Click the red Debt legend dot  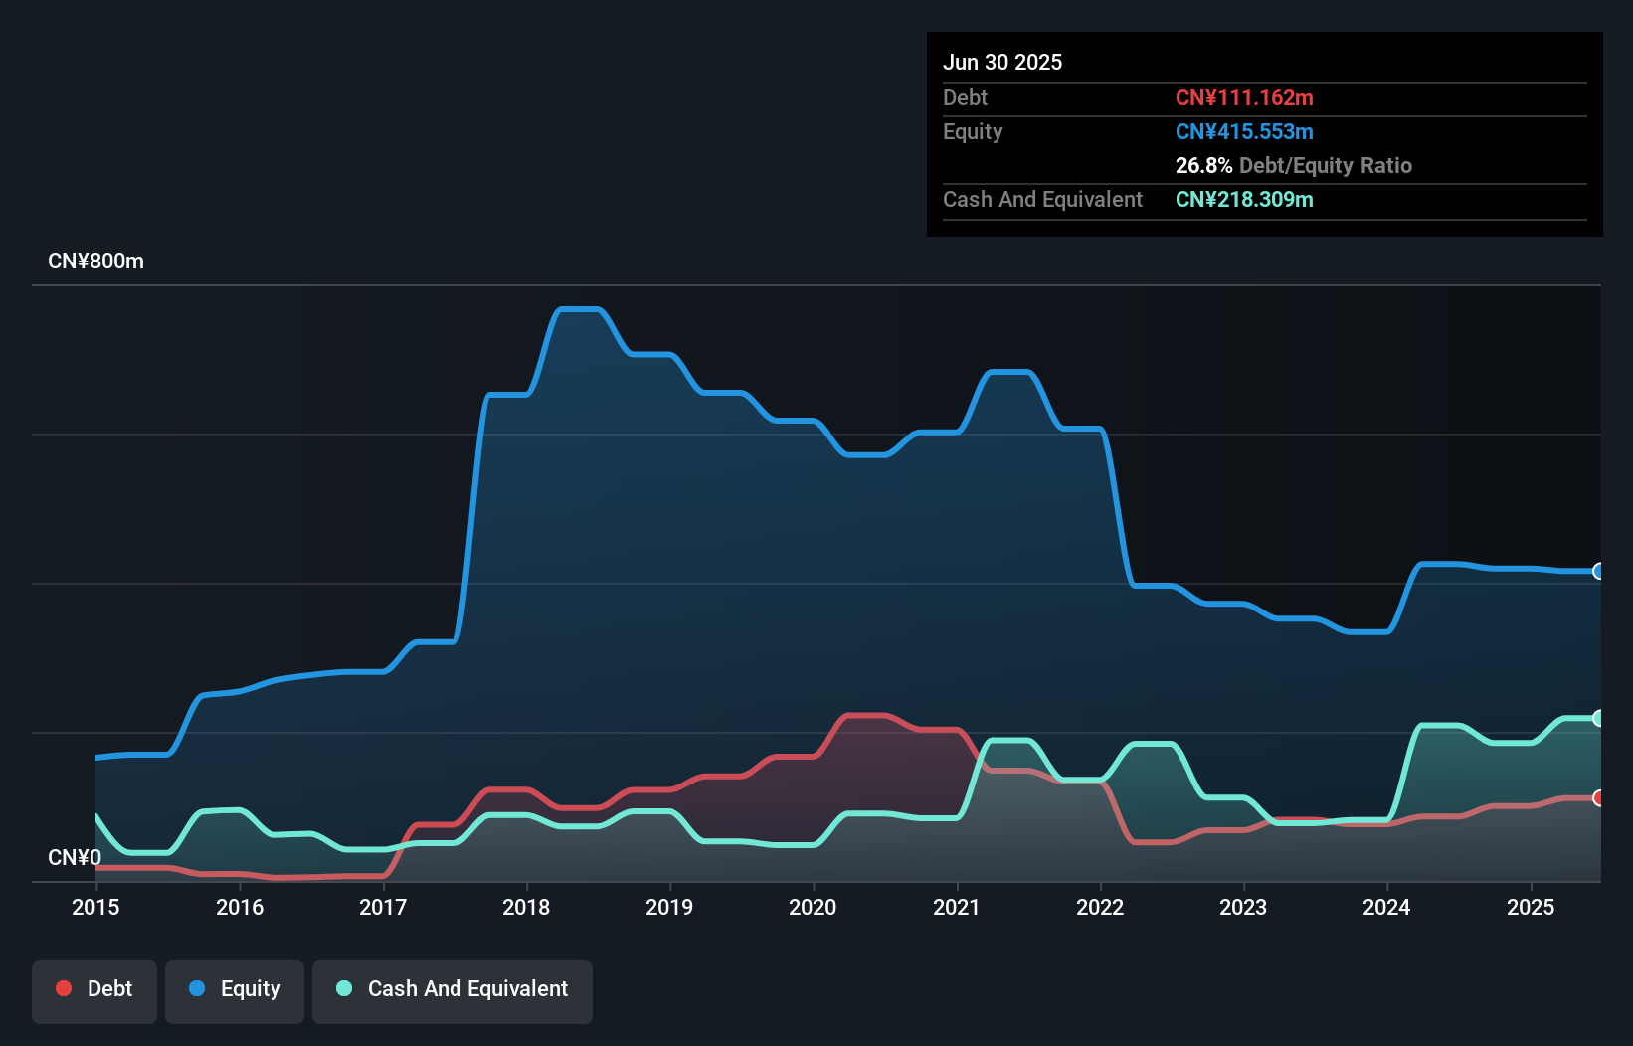tap(63, 988)
